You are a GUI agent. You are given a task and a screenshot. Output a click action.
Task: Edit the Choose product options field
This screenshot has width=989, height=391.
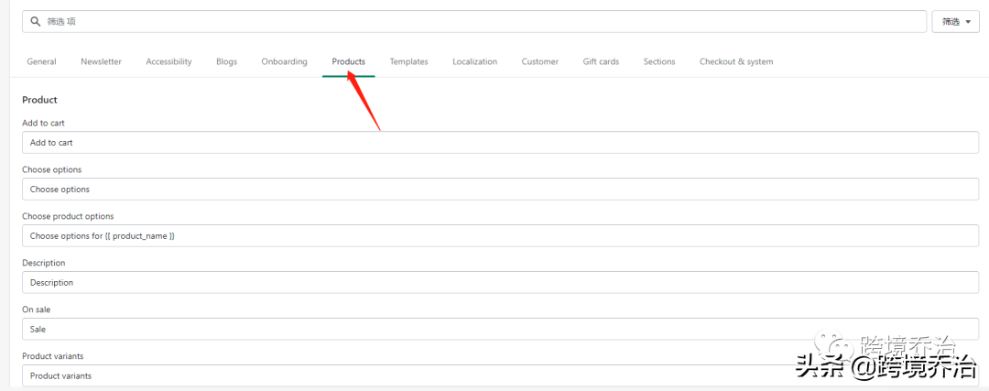pos(500,236)
